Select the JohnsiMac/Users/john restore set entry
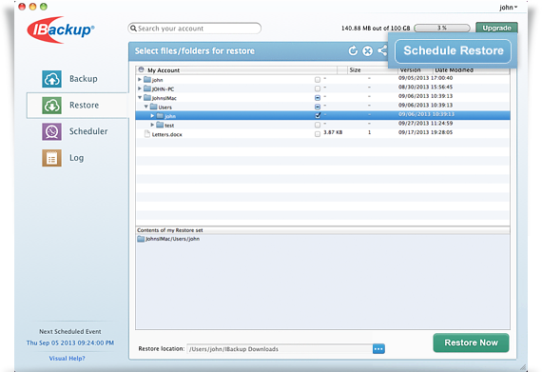Viewport: 542px width, 372px height. point(168,239)
